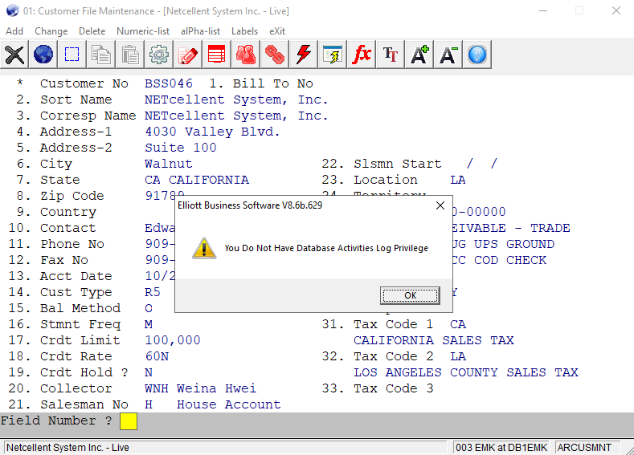Click Collector value WNH Weina Hwei
The height and width of the screenshot is (455, 634).
[200, 388]
